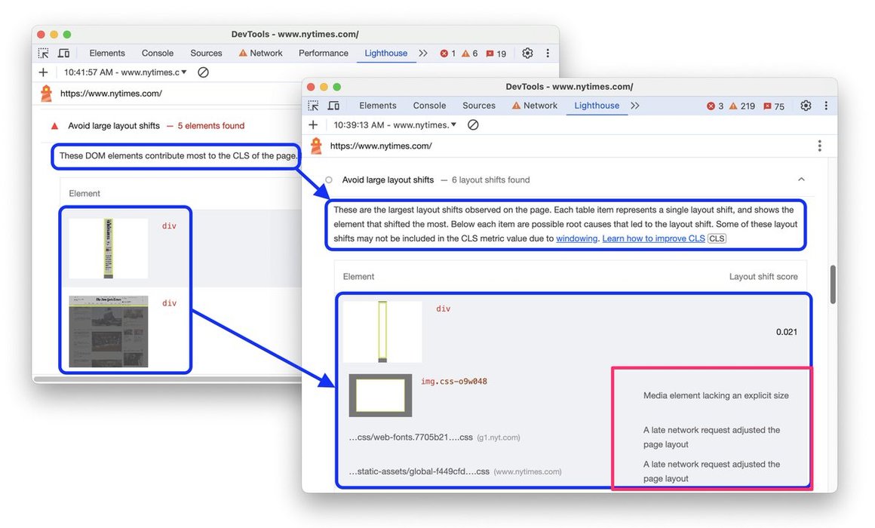The height and width of the screenshot is (528, 875).
Task: Toggle device toolbar icon in back window
Action: point(64,53)
